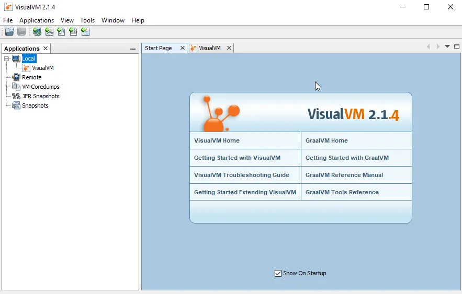
Task: Click the VisualVM 2.1.4 logo banner
Action: (x=300, y=112)
